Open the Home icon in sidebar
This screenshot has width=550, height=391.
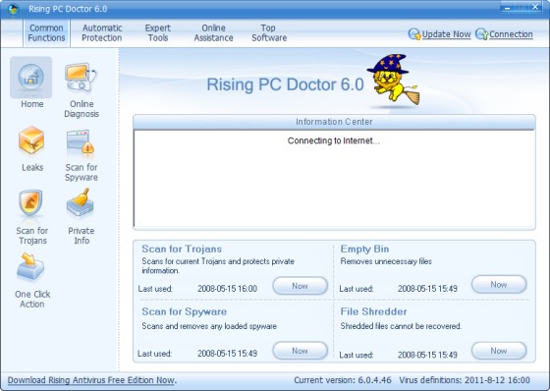[31, 78]
